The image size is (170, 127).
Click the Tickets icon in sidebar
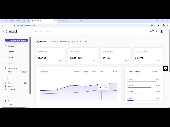tap(5, 83)
